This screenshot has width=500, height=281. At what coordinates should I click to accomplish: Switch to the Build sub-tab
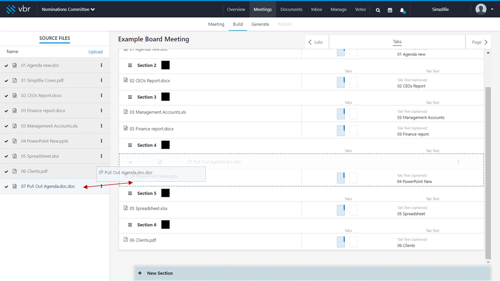pos(238,24)
